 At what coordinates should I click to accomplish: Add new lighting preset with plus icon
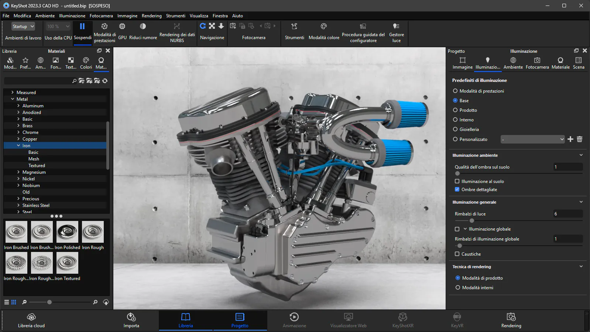pos(570,139)
